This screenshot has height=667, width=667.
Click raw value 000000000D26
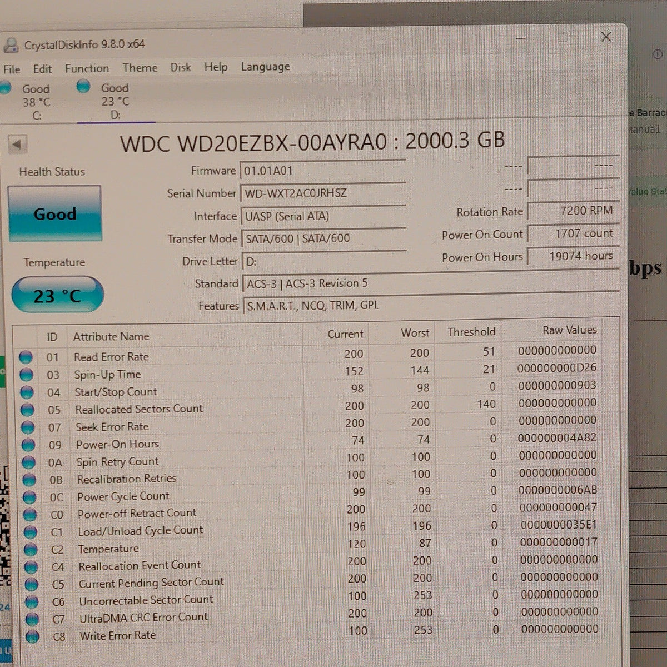click(x=556, y=368)
